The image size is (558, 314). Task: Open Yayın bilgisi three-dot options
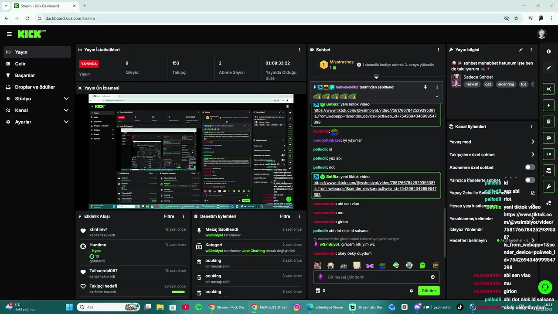(531, 50)
